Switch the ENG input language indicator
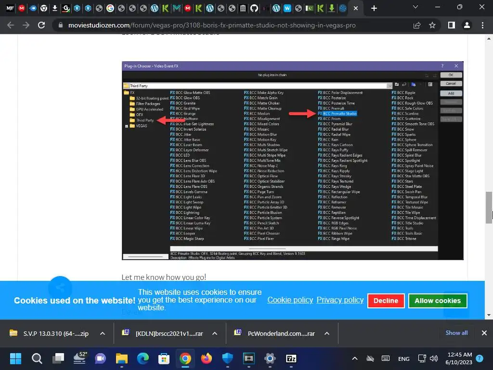Screen dimensions: 493x370 [x=404, y=358]
